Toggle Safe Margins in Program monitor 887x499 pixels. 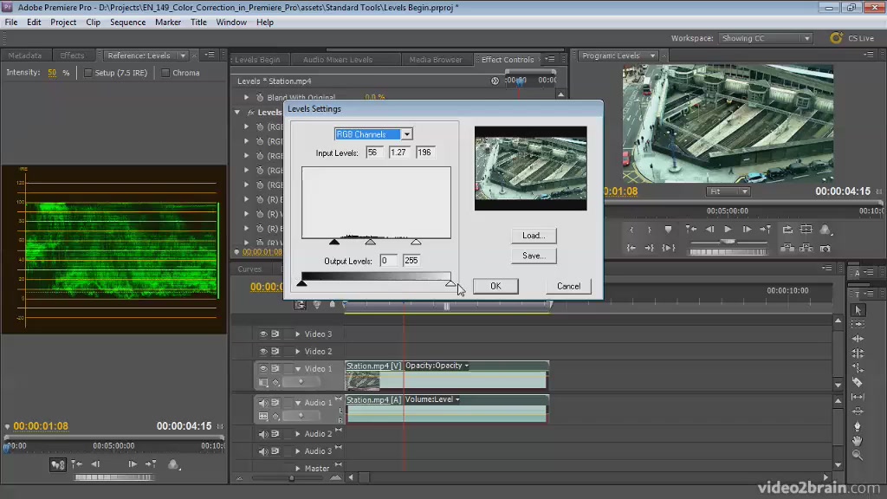[806, 229]
